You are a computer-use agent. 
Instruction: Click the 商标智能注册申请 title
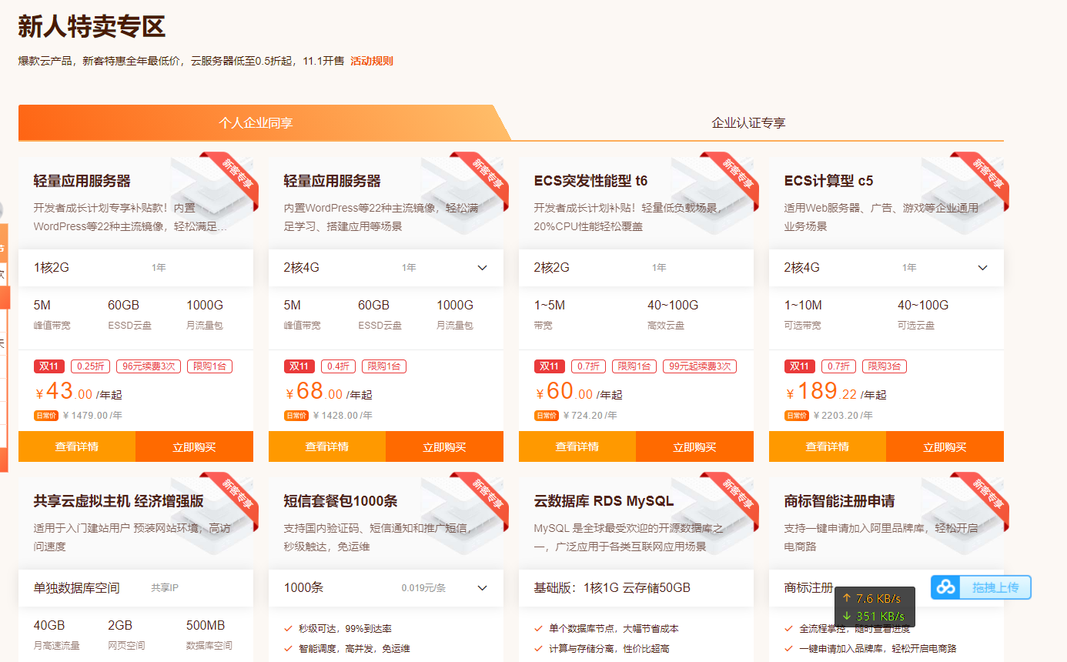tap(839, 501)
